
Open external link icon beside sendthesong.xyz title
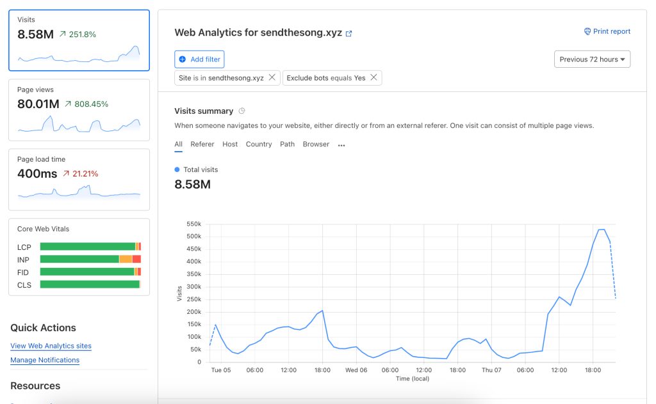(x=349, y=34)
